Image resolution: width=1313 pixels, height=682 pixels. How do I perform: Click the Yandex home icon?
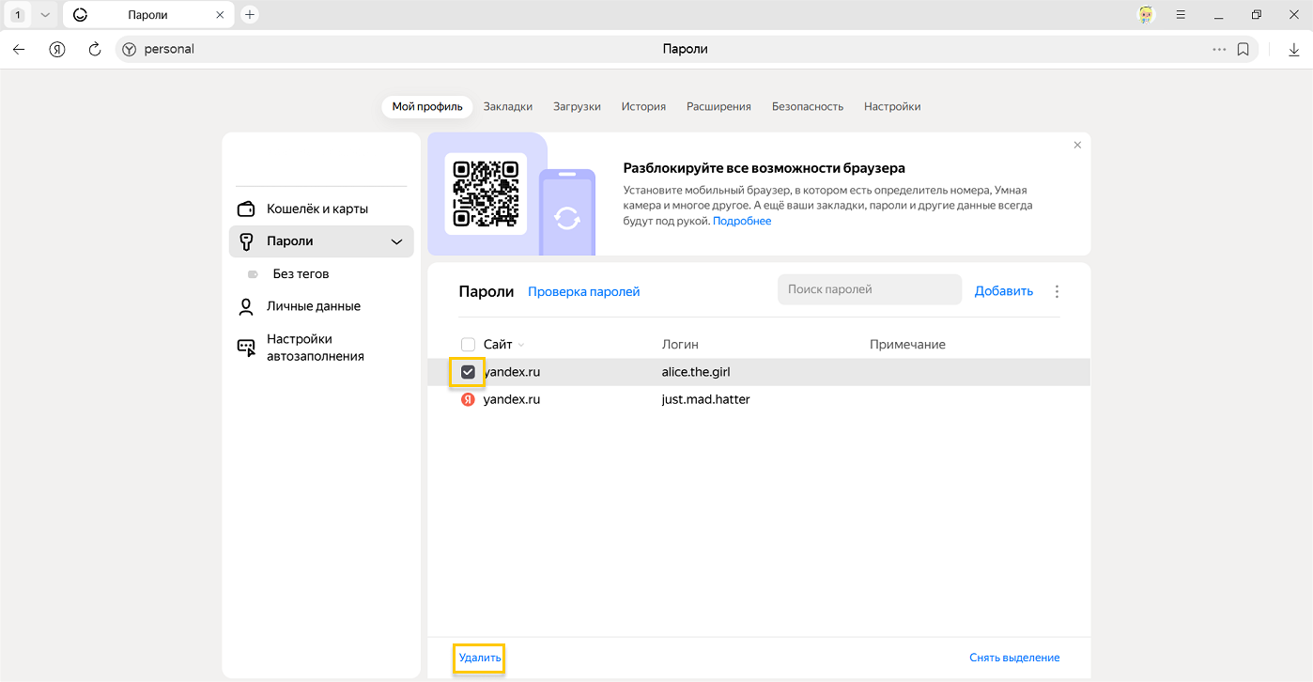click(57, 49)
